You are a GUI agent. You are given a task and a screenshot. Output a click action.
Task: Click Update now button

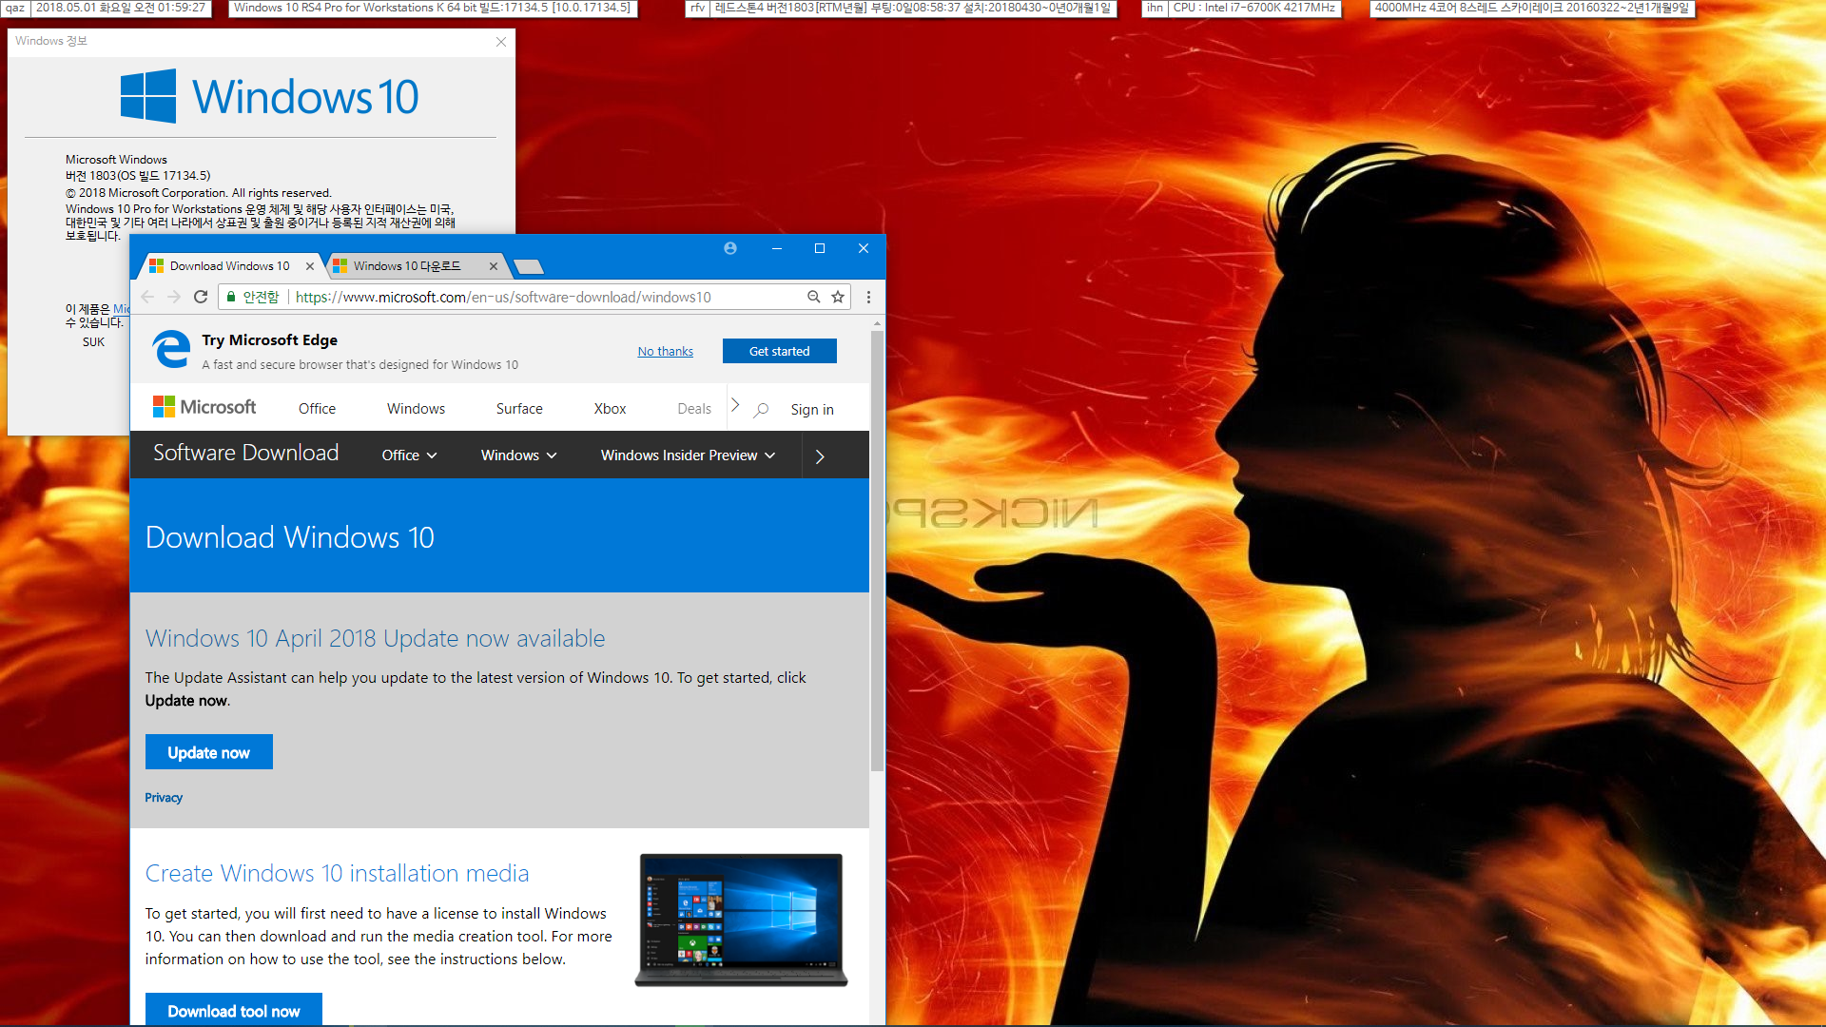coord(209,752)
